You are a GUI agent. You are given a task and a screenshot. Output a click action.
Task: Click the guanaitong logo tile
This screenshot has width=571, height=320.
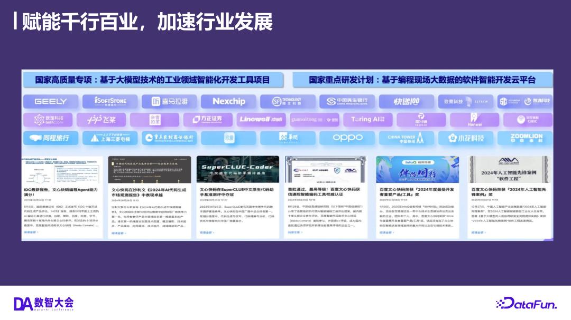(315, 120)
